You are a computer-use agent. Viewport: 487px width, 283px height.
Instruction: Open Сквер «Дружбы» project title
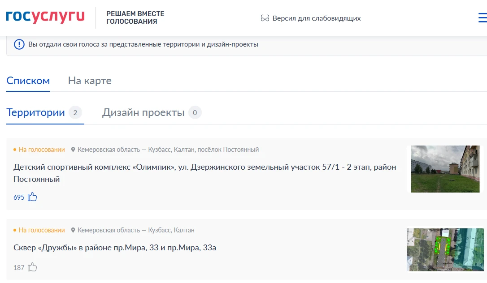(x=115, y=248)
